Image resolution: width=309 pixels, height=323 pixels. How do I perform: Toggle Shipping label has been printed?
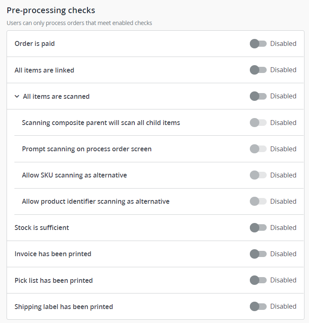pyautogui.click(x=258, y=306)
